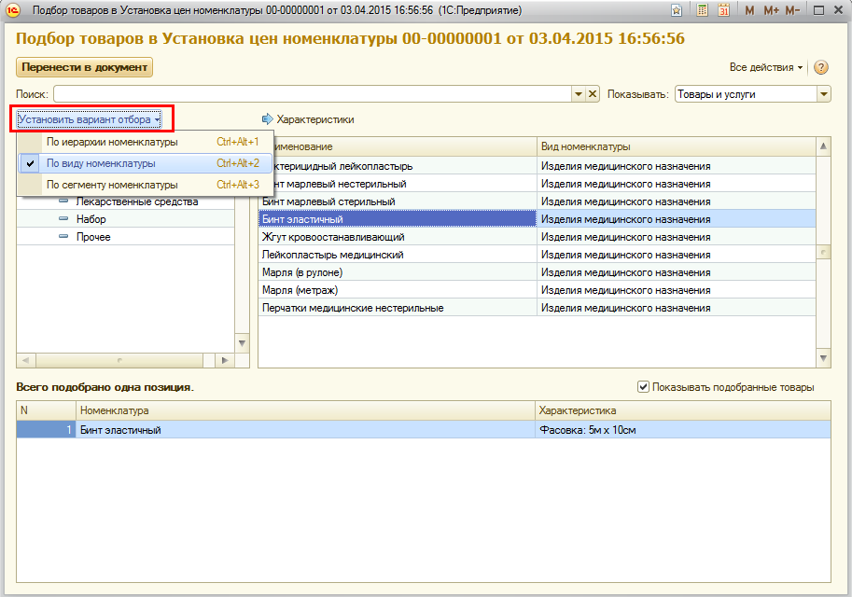Click the scroll down arrow of product list

823,359
